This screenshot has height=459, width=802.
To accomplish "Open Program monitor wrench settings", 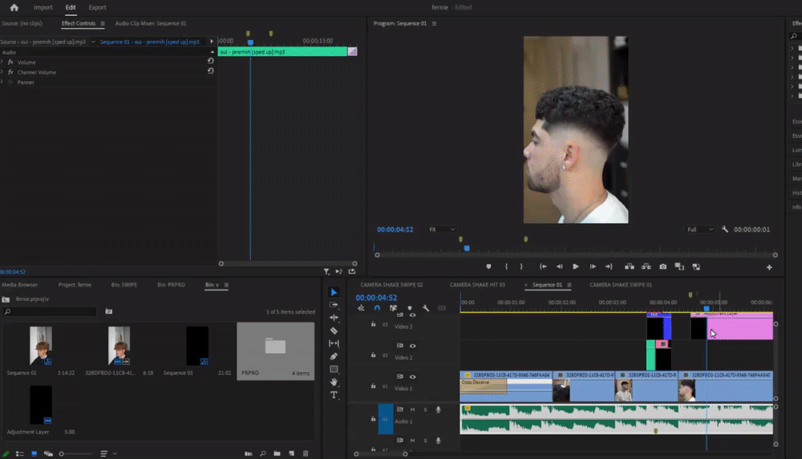I will (725, 229).
